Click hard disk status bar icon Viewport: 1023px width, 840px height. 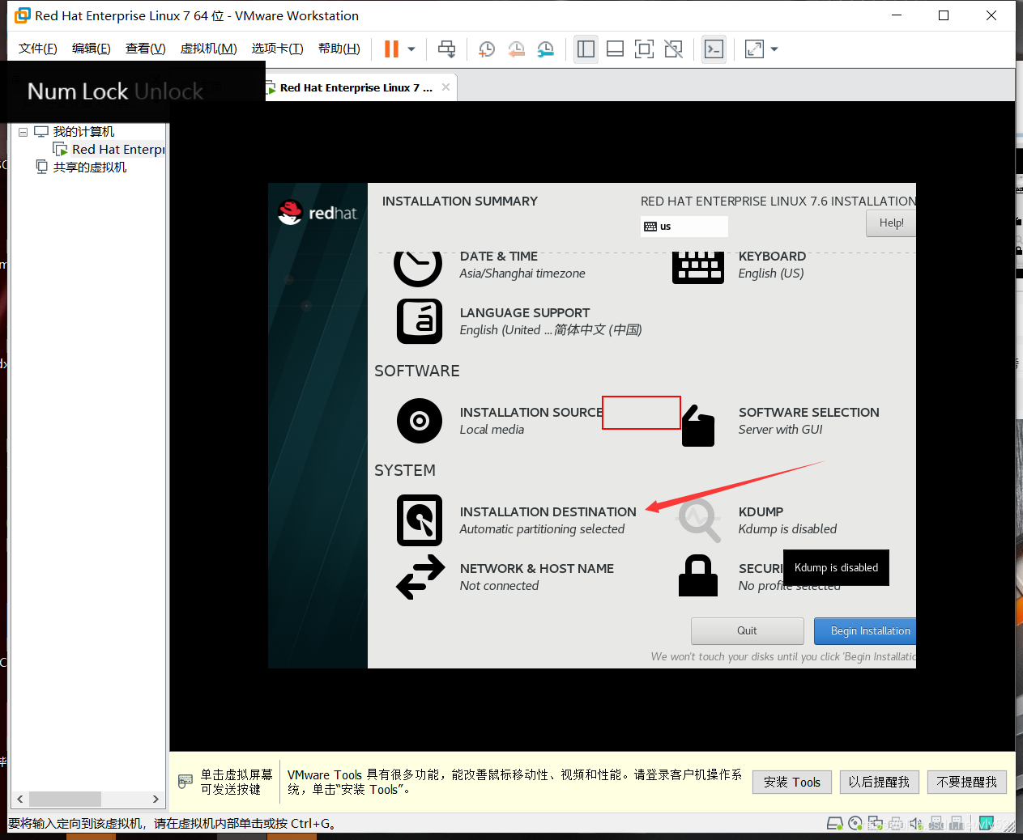tap(834, 824)
